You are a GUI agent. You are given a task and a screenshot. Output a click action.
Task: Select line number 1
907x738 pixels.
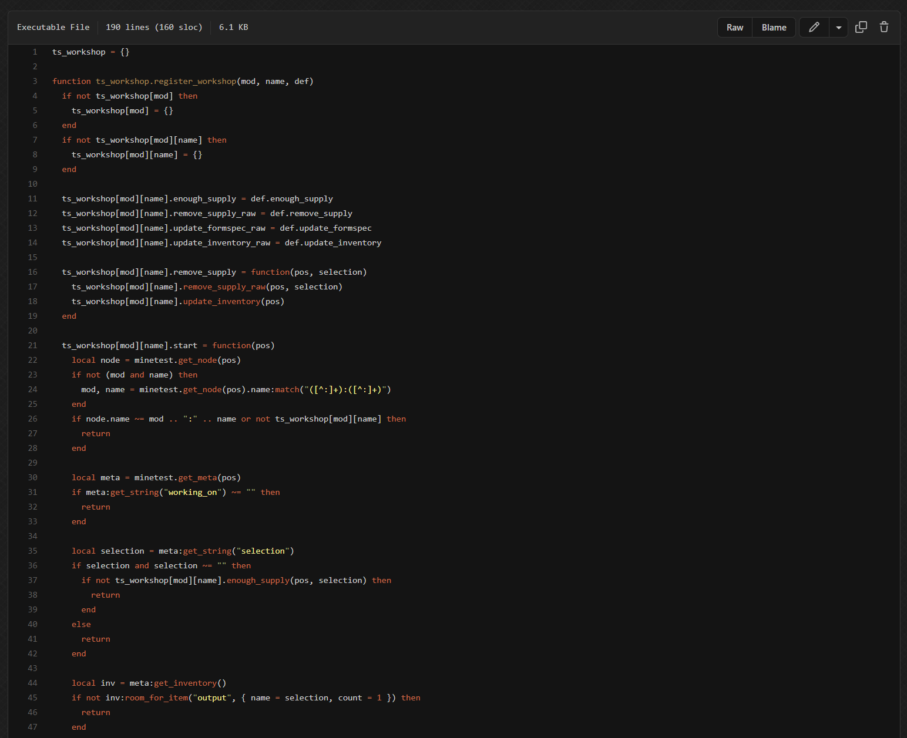pos(35,52)
